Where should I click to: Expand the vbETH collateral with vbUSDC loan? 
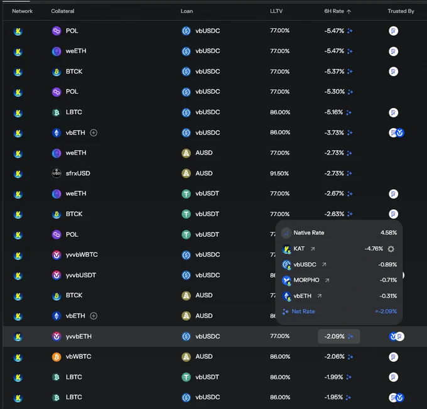point(94,133)
